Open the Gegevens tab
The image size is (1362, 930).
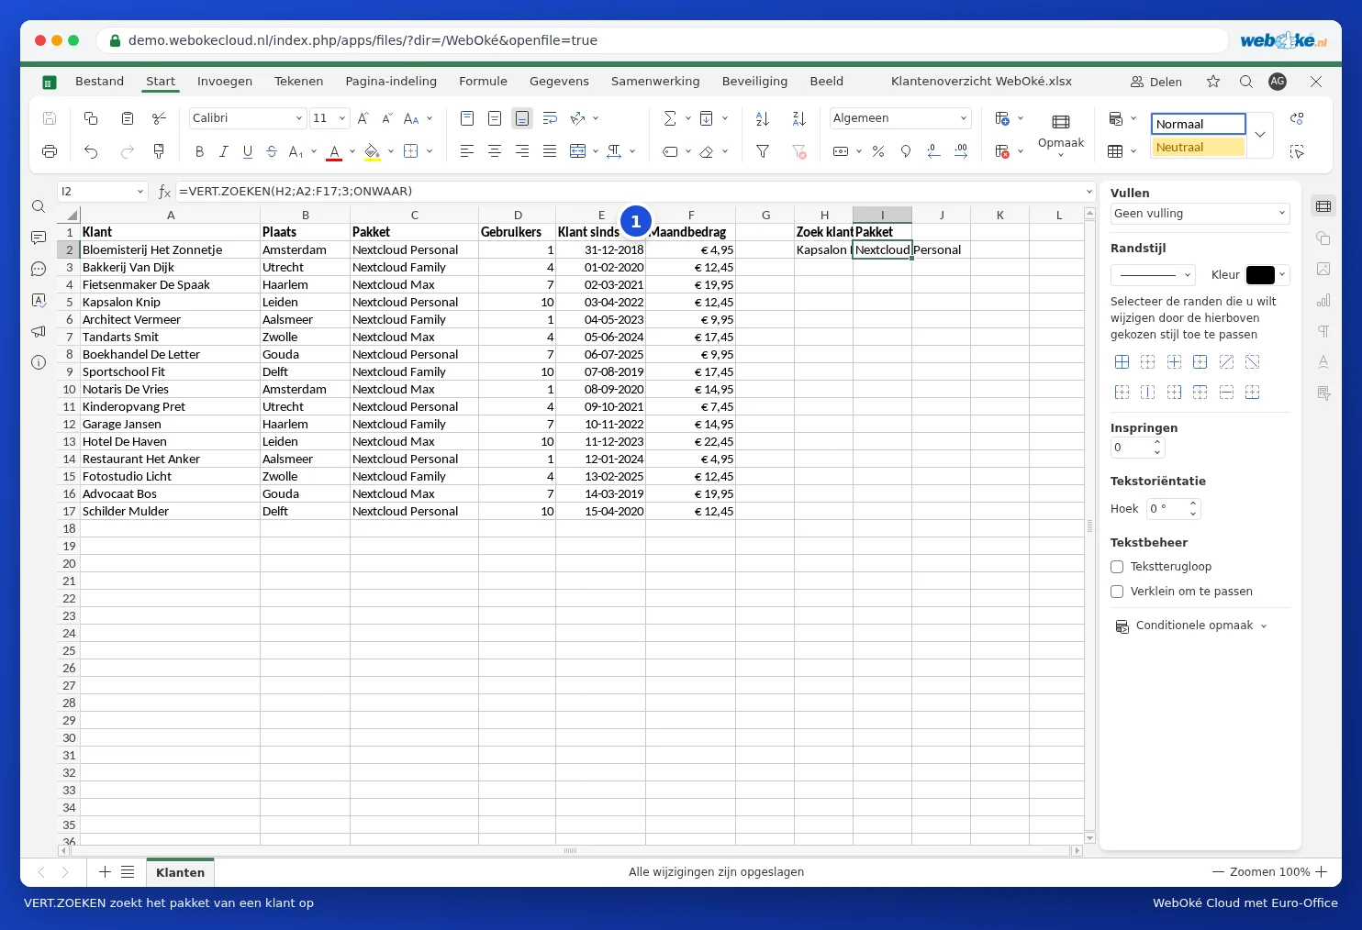click(x=559, y=82)
